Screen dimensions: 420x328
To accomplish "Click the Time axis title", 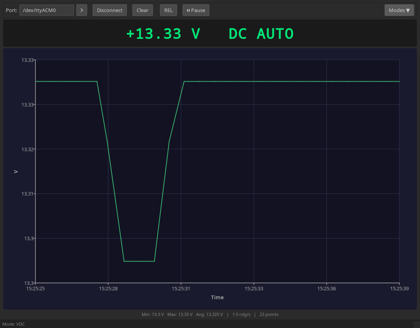I will pyautogui.click(x=217, y=297).
